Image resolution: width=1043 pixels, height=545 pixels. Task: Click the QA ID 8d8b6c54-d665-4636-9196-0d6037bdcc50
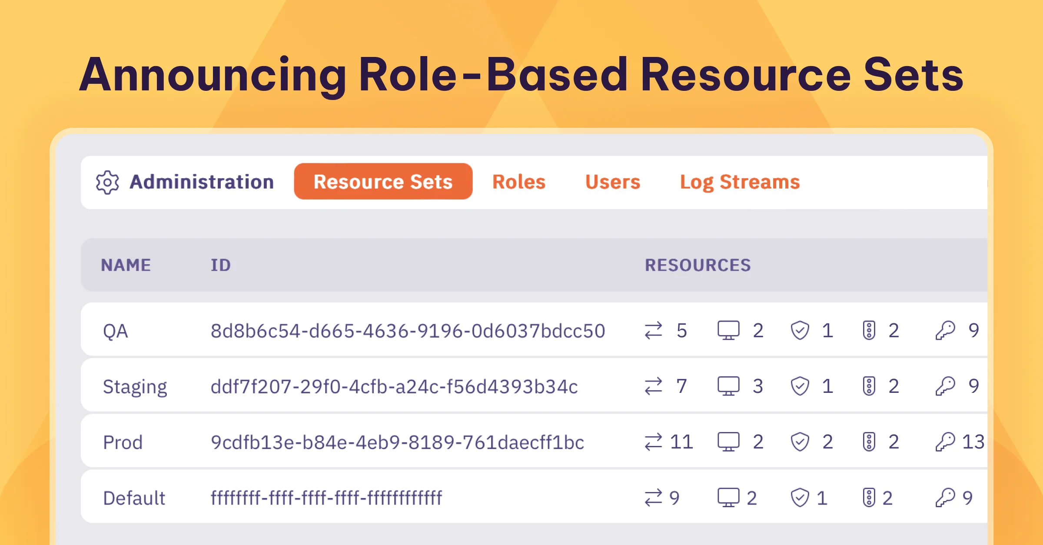[408, 331]
